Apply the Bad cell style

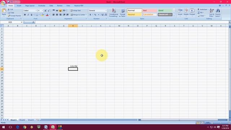point(150,10)
